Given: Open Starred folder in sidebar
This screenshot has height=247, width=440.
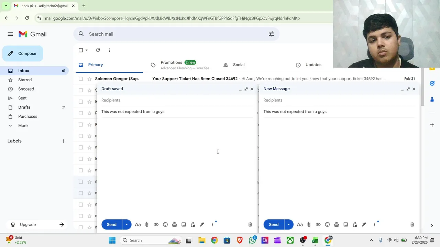Looking at the screenshot, I should (x=34, y=80).
